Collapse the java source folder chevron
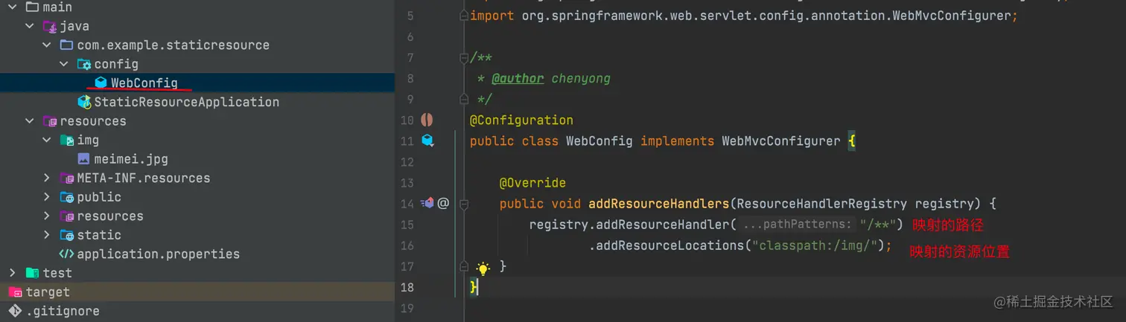This screenshot has height=322, width=1126. pos(30,26)
